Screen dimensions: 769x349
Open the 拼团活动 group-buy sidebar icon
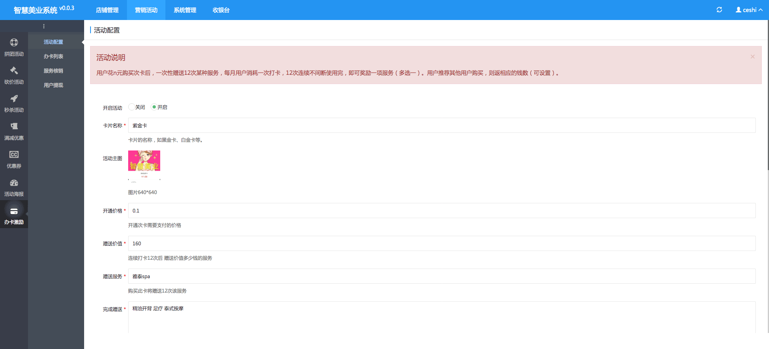[x=14, y=42]
